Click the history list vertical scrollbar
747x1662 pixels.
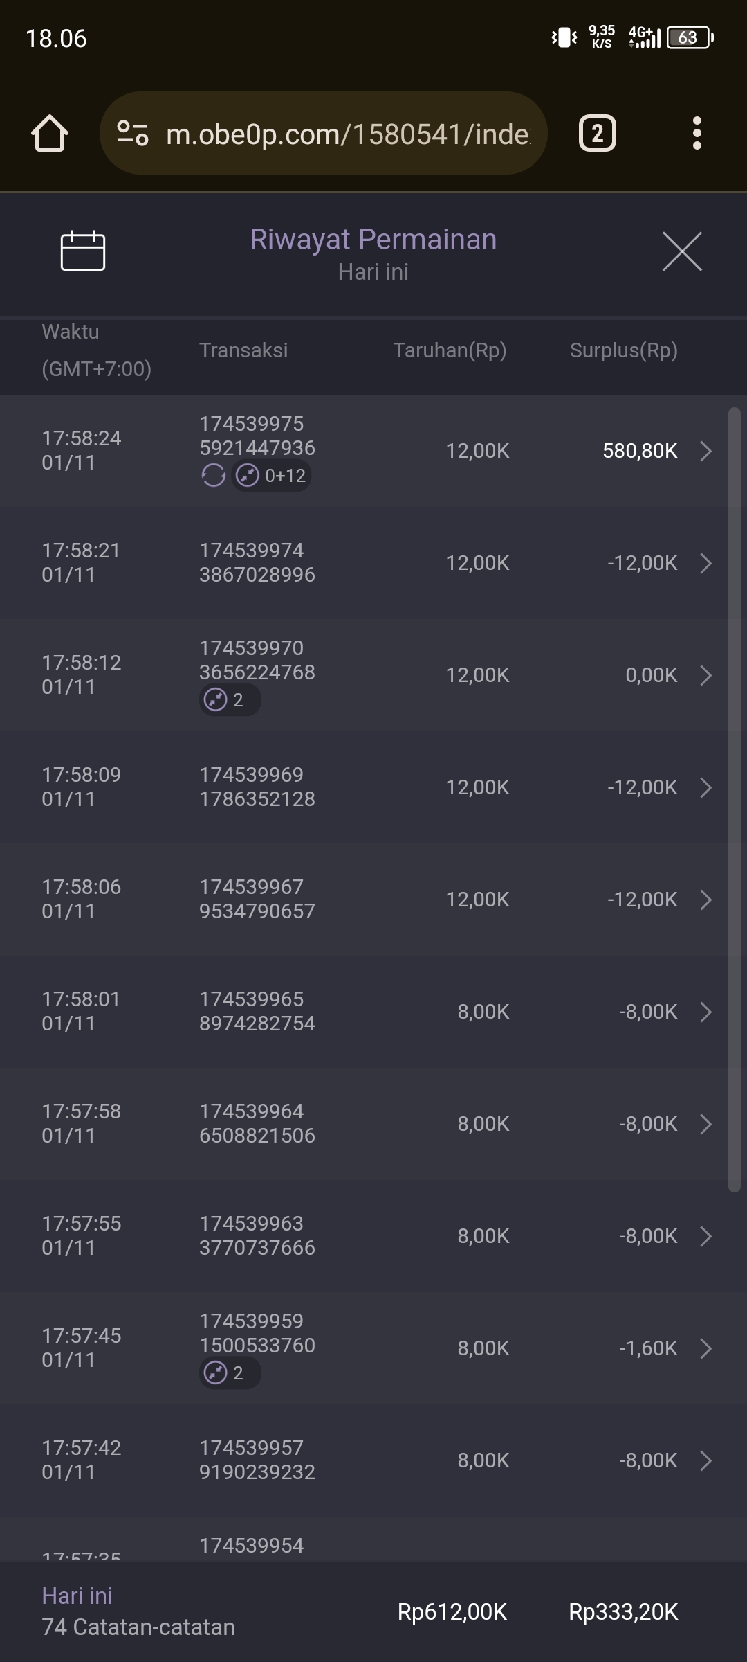(x=734, y=796)
